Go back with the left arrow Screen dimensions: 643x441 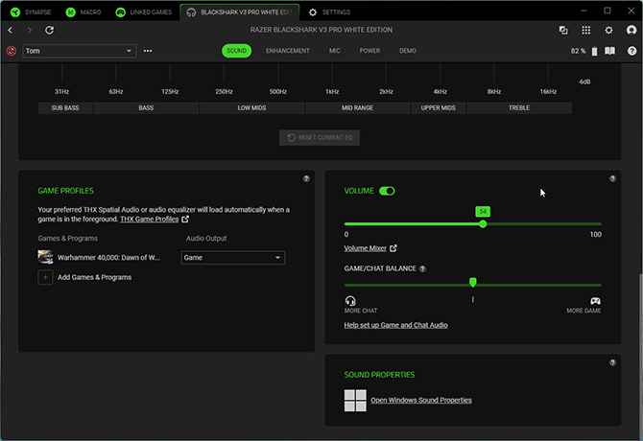[x=11, y=30]
